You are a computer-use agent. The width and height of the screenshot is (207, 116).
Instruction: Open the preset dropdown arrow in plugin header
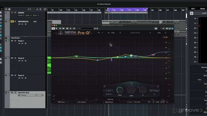tap(100, 28)
